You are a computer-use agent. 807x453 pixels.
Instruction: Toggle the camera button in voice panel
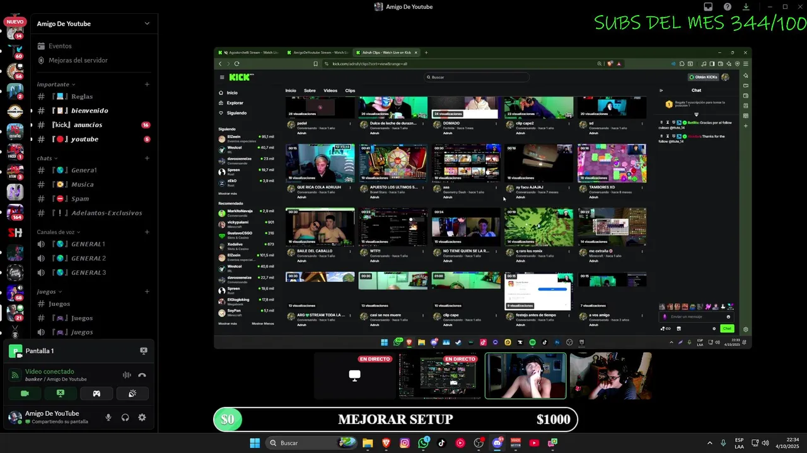tap(25, 393)
